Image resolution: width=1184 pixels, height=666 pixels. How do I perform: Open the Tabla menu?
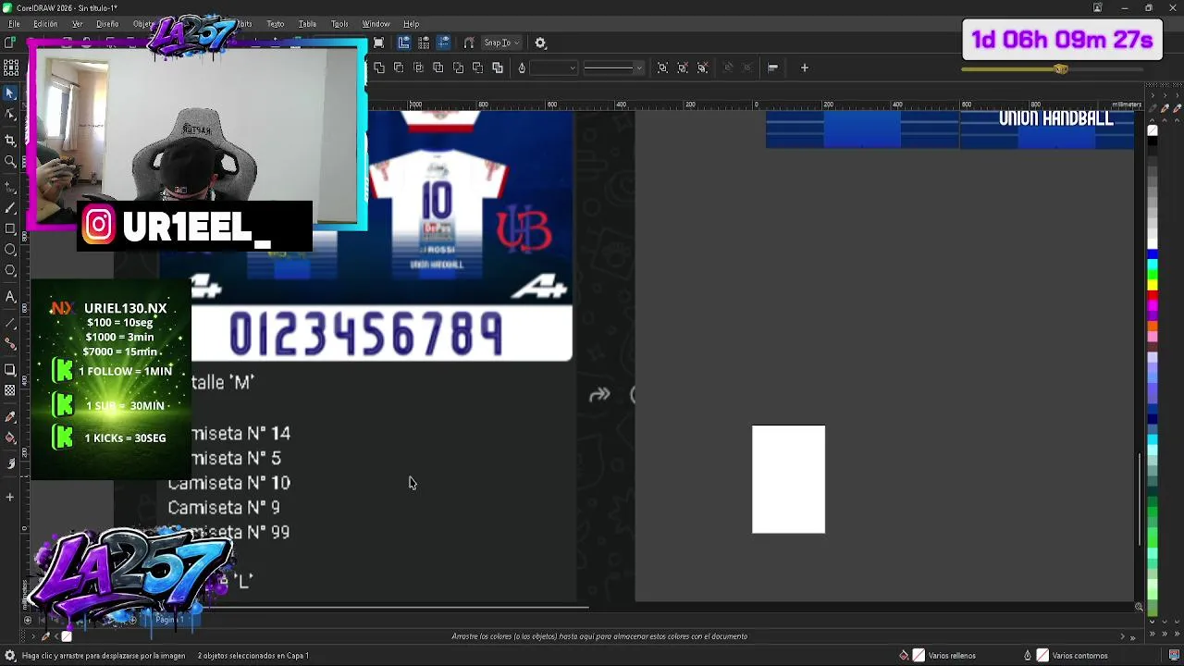307,24
